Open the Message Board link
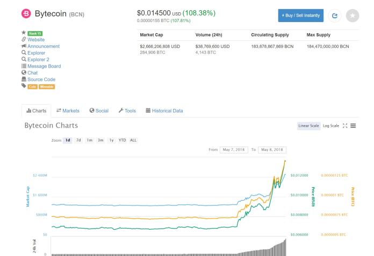The width and height of the screenshot is (374, 256). click(x=44, y=66)
